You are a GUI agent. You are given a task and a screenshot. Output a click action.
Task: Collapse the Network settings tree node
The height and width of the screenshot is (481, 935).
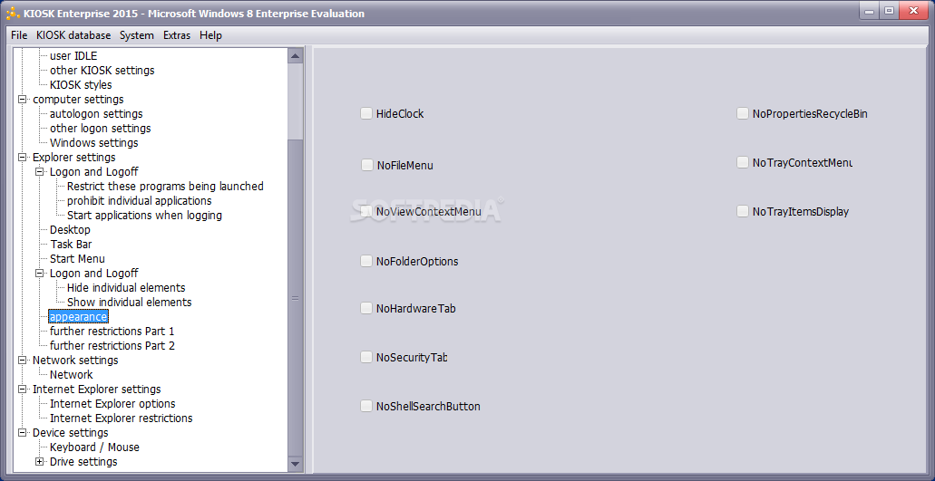click(x=23, y=361)
